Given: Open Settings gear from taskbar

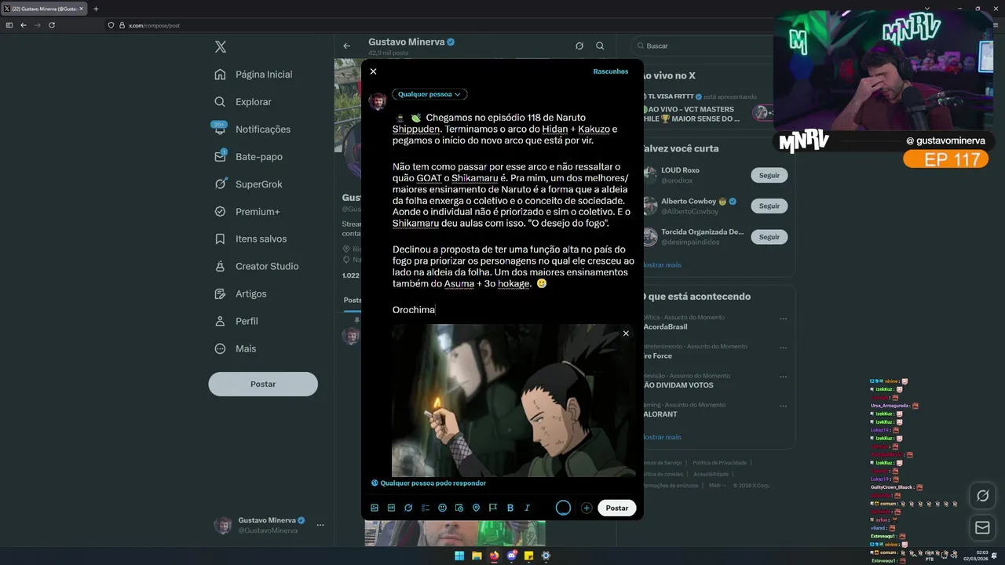Looking at the screenshot, I should (546, 556).
